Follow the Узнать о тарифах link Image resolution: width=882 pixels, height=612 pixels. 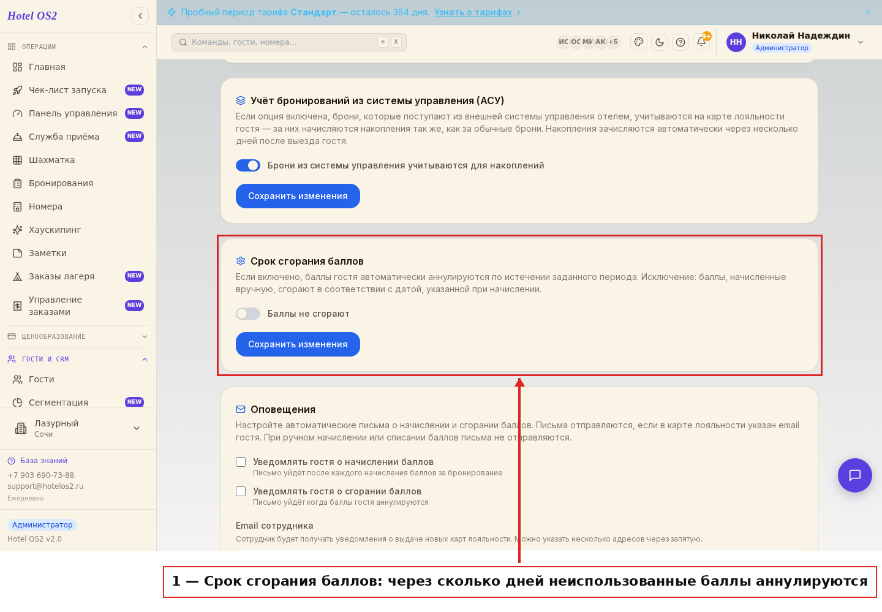473,12
